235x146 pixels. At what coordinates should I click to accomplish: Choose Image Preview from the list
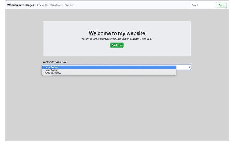click(109, 70)
